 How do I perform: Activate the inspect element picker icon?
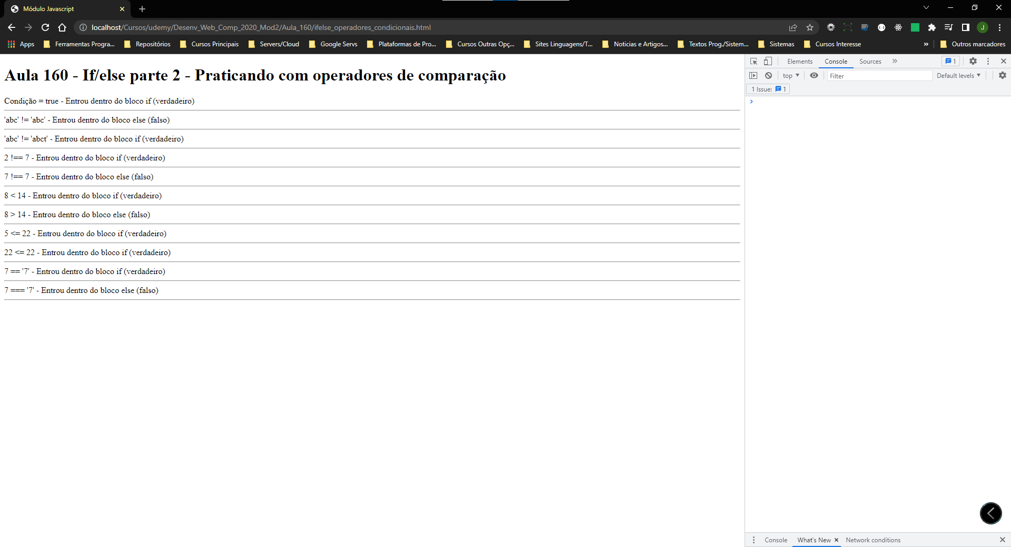click(754, 61)
